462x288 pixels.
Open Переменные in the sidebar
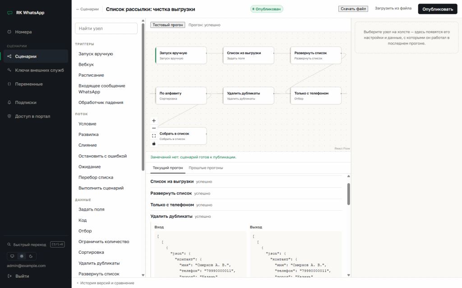click(x=36, y=84)
